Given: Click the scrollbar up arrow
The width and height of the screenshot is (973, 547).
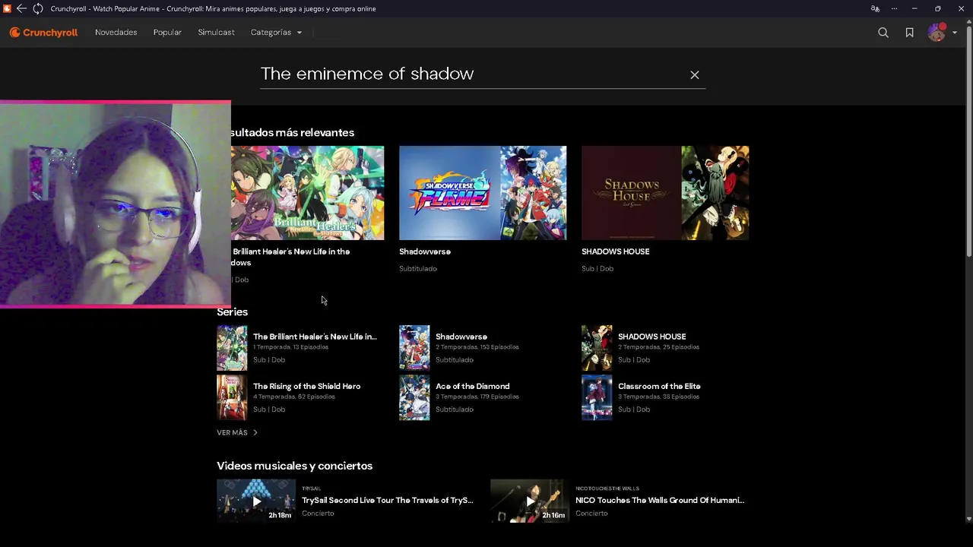Looking at the screenshot, I should [x=968, y=23].
